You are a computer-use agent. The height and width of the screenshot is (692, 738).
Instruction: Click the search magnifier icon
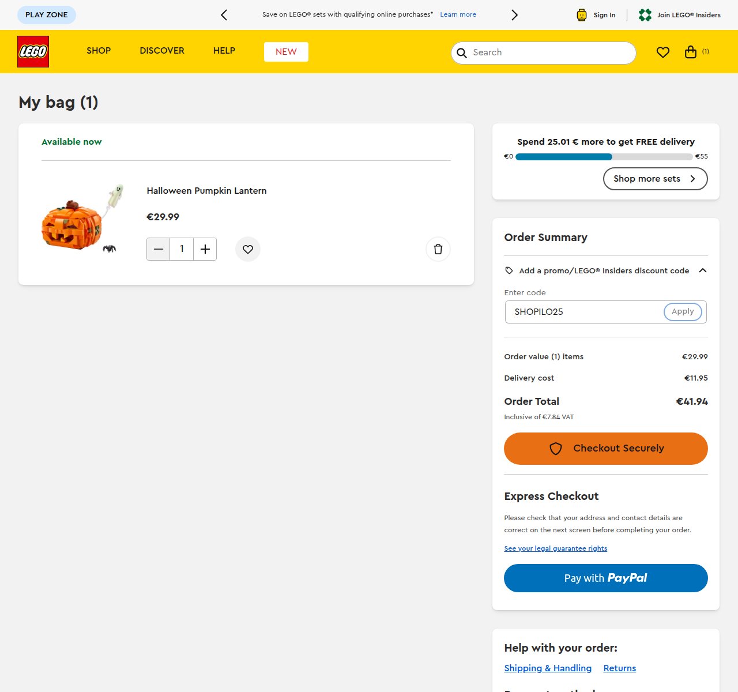click(x=462, y=53)
